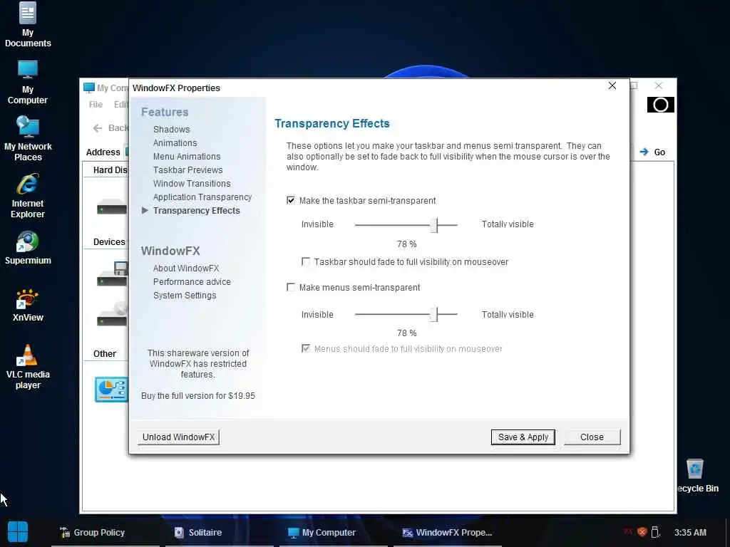Click the Features heading in sidebar
The width and height of the screenshot is (730, 547).
pos(165,112)
